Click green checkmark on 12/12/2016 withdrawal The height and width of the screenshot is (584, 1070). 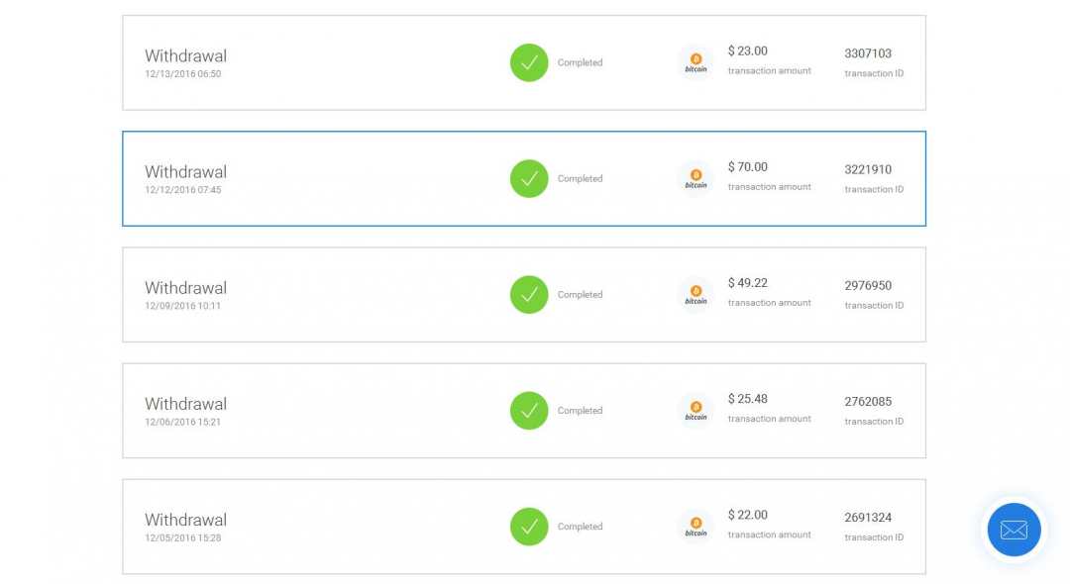coord(529,178)
